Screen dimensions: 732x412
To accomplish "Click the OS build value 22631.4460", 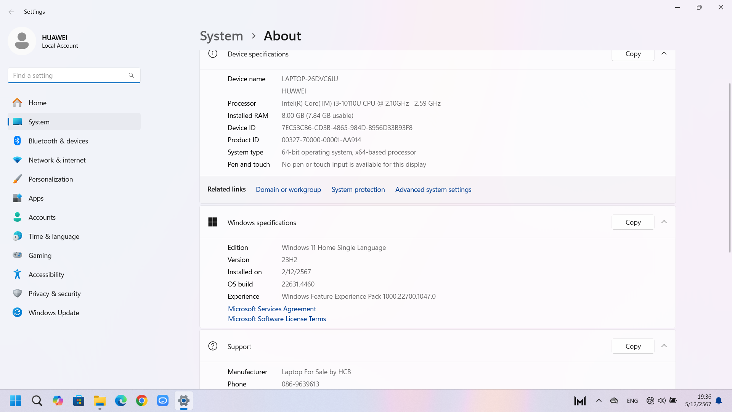I will pyautogui.click(x=298, y=284).
